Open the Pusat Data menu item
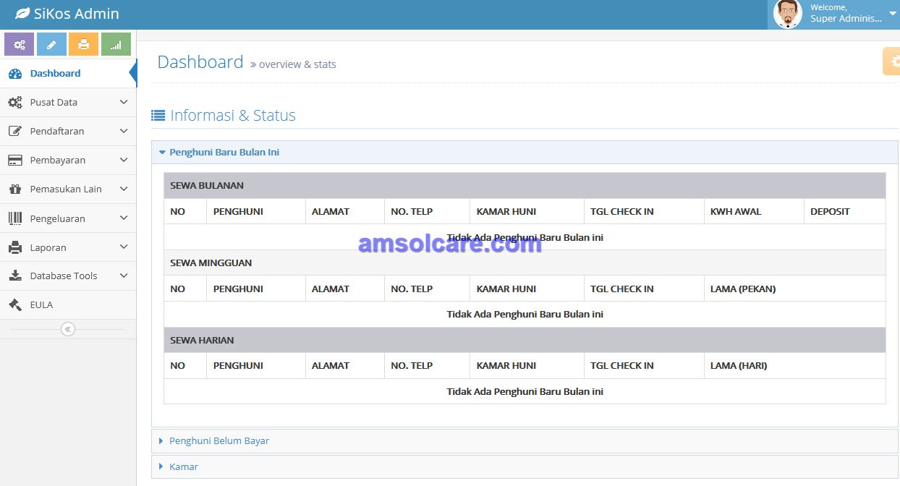Viewport: 900px width, 486px height. (68, 103)
